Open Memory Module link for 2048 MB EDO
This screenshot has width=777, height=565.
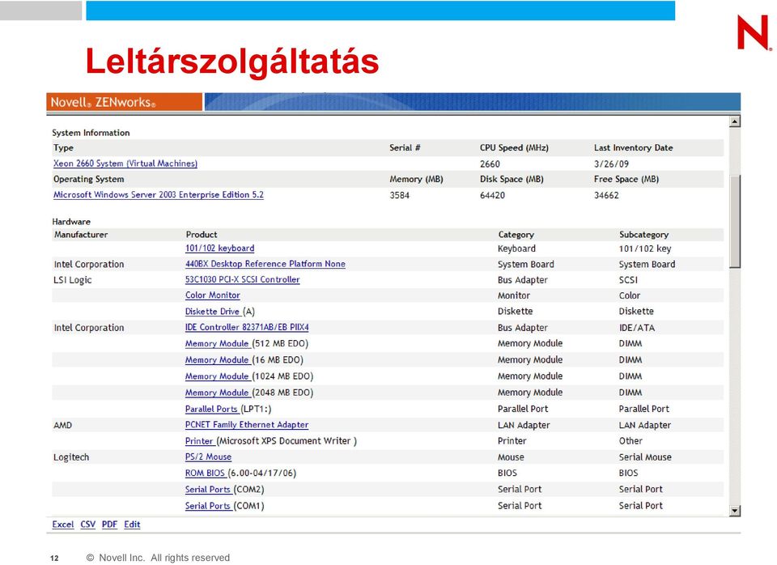(x=217, y=393)
